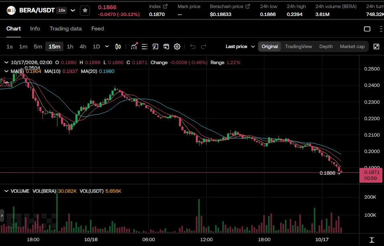Click the BERA token logo
Image resolution: width=384 pixels, height=246 pixels.
(x=11, y=10)
